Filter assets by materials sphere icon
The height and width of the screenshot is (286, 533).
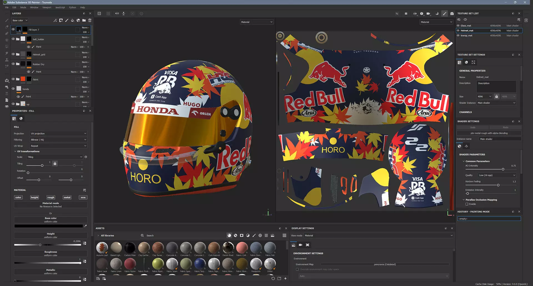[x=229, y=236]
